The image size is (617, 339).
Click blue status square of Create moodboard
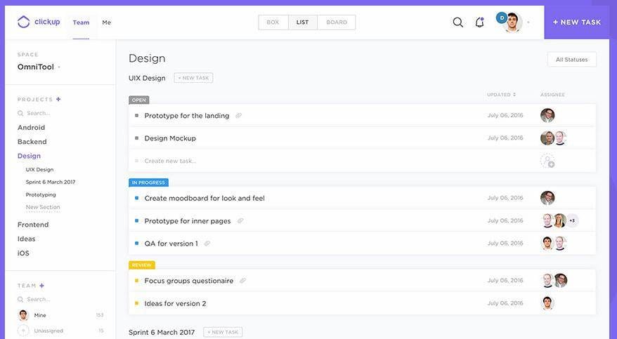[136, 198]
